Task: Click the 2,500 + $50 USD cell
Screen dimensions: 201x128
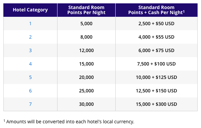Action: pos(156,24)
